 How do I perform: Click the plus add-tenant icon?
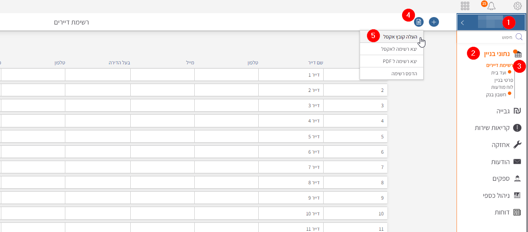[x=434, y=22]
